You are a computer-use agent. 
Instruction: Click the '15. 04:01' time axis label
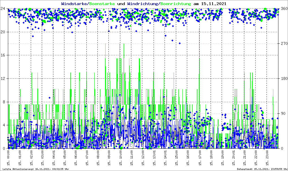tap(53, 158)
